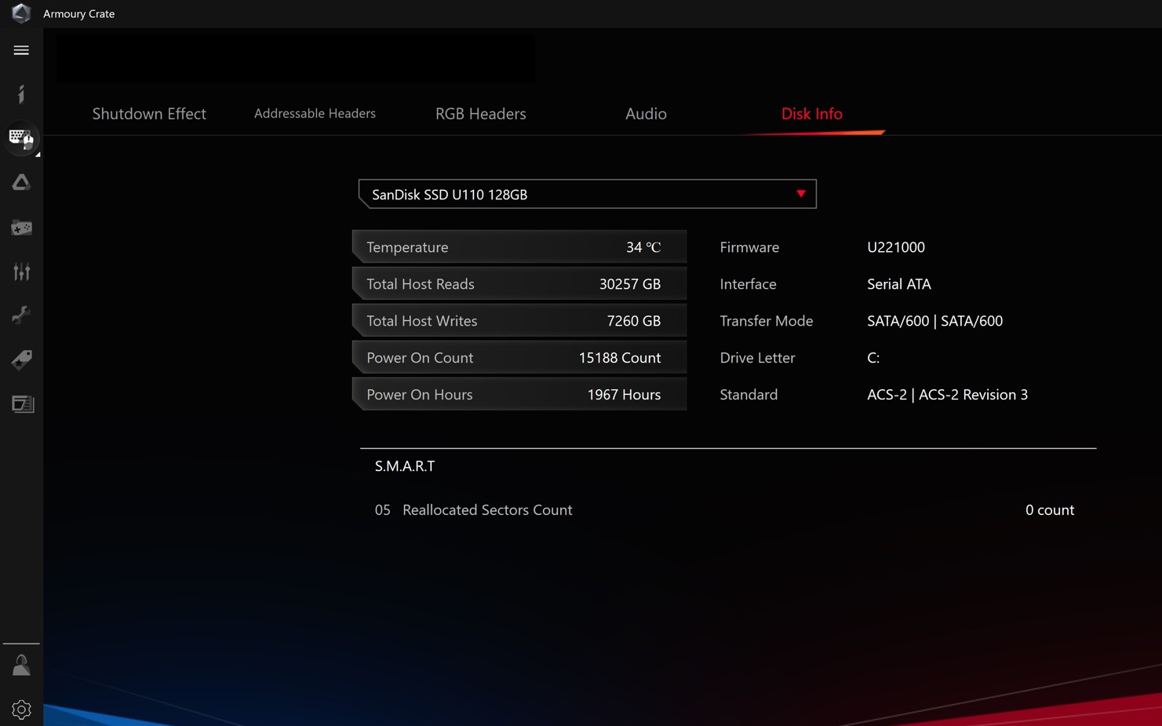Viewport: 1162px width, 726px height.
Task: Click the firmware value U221000
Action: (x=896, y=247)
